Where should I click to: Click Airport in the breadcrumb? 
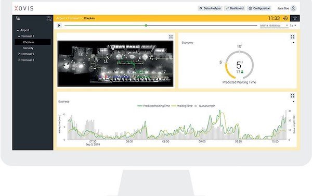point(60,18)
